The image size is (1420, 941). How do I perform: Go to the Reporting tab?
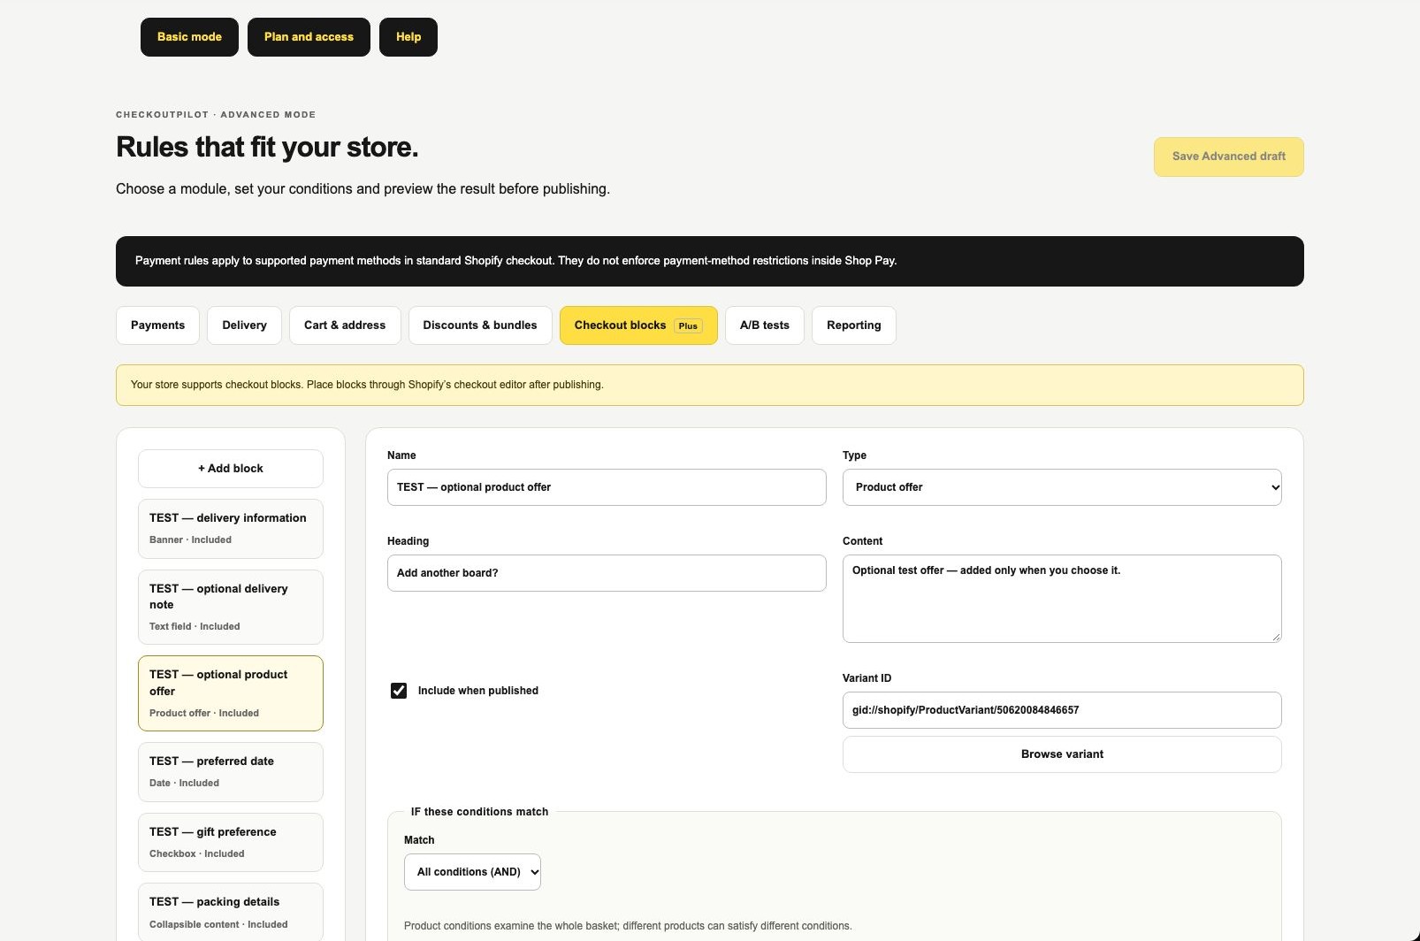[x=854, y=325]
